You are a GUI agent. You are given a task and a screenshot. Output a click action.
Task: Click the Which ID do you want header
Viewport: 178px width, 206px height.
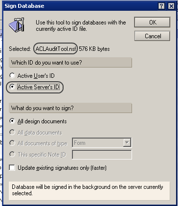(70, 63)
